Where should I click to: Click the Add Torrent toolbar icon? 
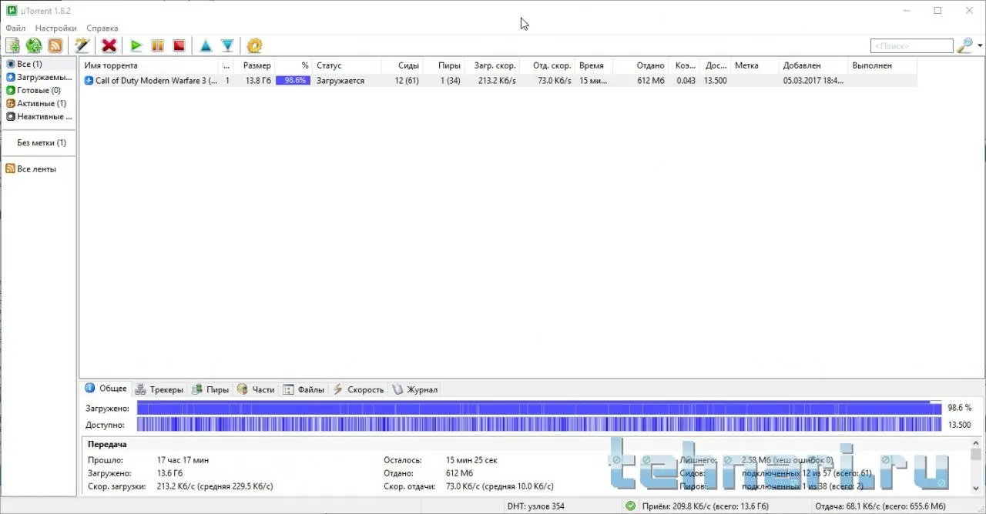tap(12, 45)
